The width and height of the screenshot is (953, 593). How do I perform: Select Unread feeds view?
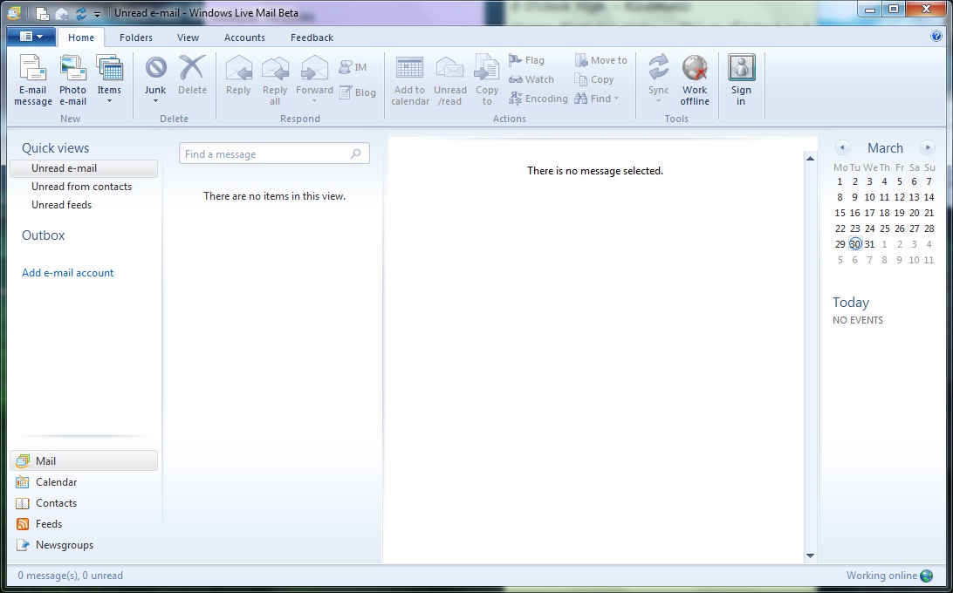click(61, 205)
